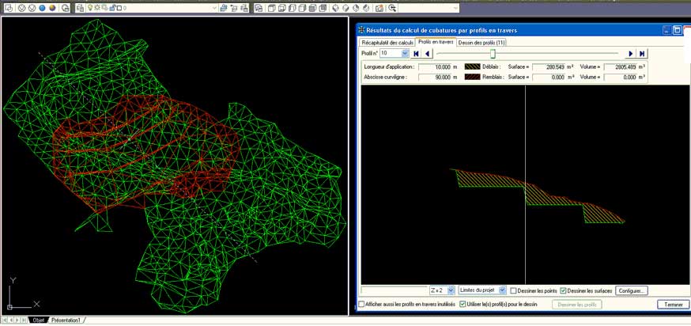Click the named views icon
Viewport: 691px width, 326px height.
pyautogui.click(x=259, y=8)
